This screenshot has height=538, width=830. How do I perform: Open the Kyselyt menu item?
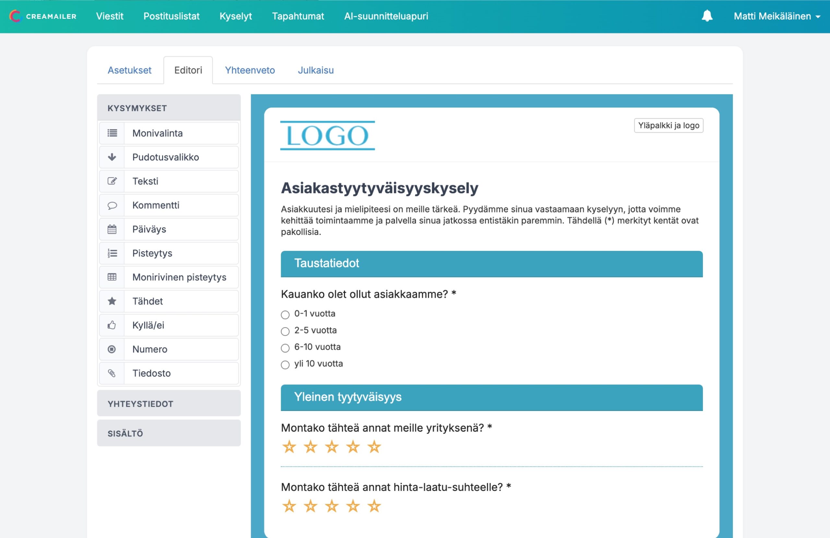tap(235, 16)
